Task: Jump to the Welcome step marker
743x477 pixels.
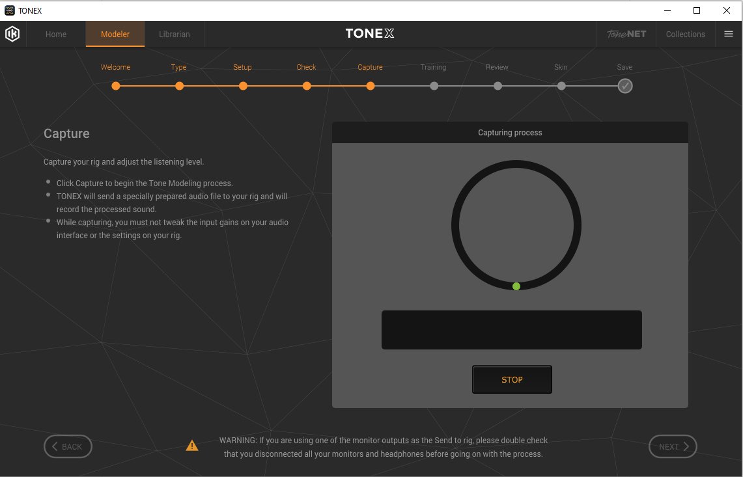Action: coord(116,86)
